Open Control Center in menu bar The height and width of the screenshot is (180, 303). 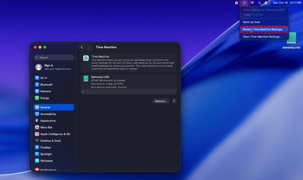(x=267, y=3)
